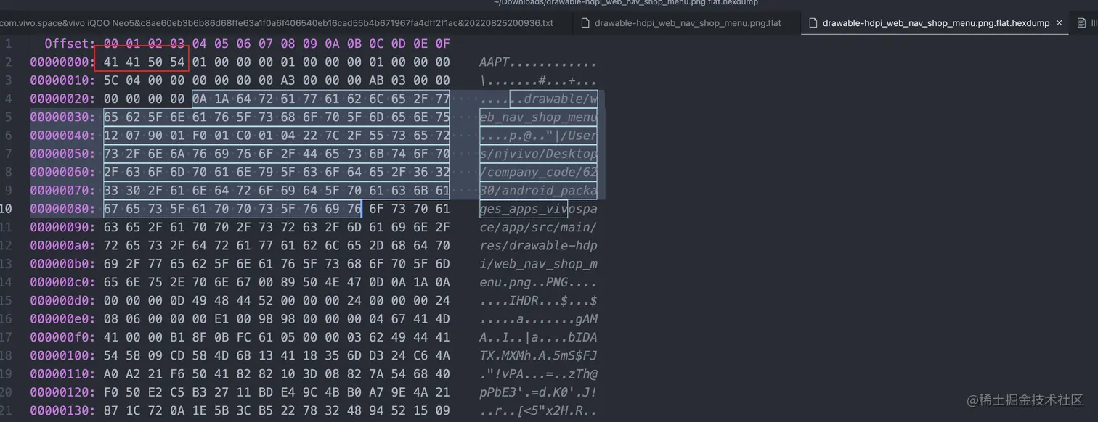Click offset label '00000090:'
This screenshot has width=1098, height=422.
click(x=62, y=227)
